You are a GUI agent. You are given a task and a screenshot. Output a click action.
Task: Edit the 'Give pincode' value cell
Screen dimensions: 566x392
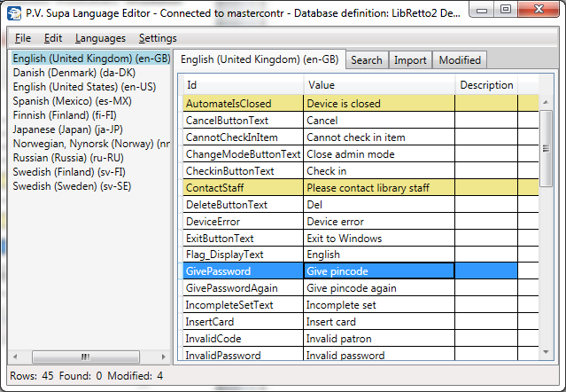(x=378, y=271)
